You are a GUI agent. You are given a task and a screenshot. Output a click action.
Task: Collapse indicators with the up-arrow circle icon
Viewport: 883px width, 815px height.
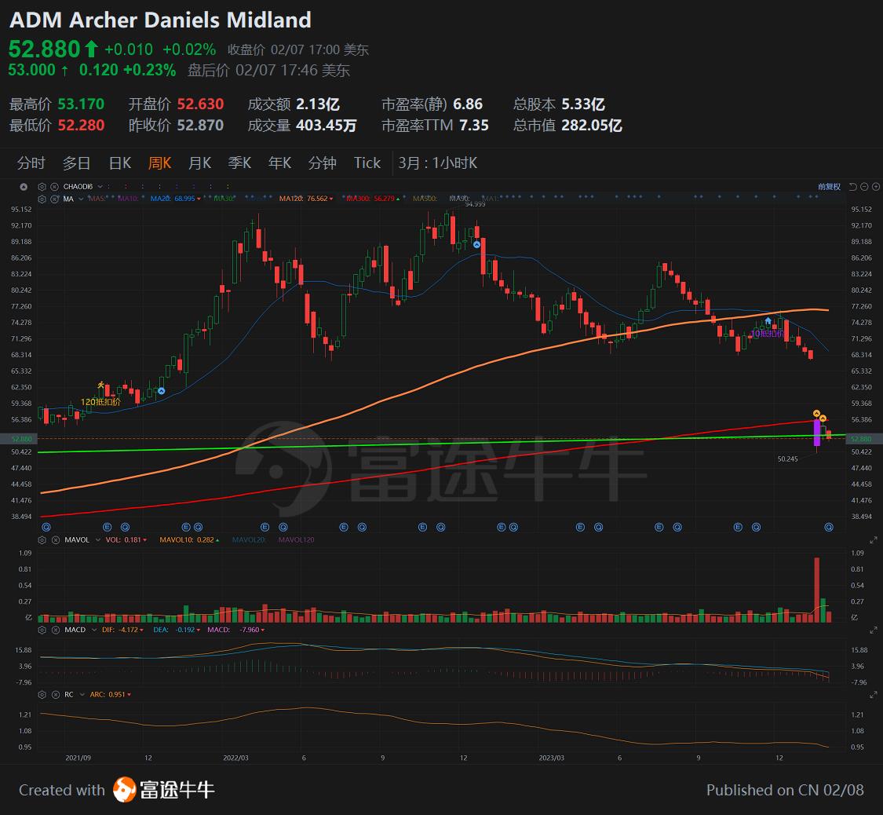(24, 186)
